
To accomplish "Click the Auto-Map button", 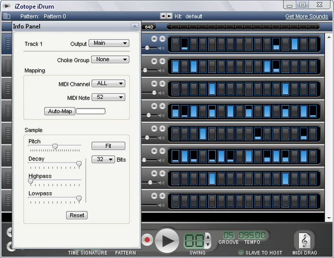I will coord(60,111).
